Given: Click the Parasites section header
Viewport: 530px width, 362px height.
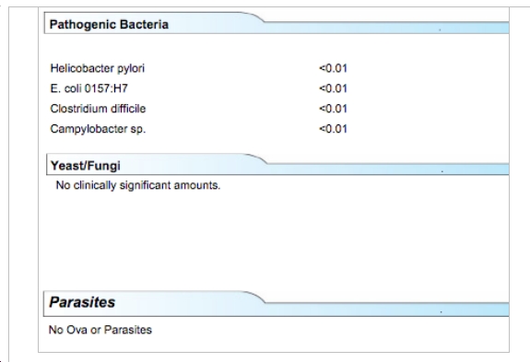Looking at the screenshot, I should tap(82, 302).
